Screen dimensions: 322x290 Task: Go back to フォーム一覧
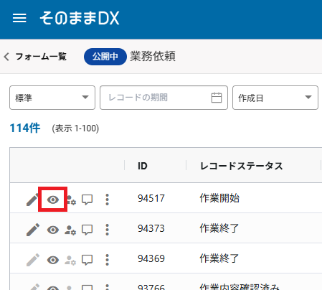click(x=35, y=57)
